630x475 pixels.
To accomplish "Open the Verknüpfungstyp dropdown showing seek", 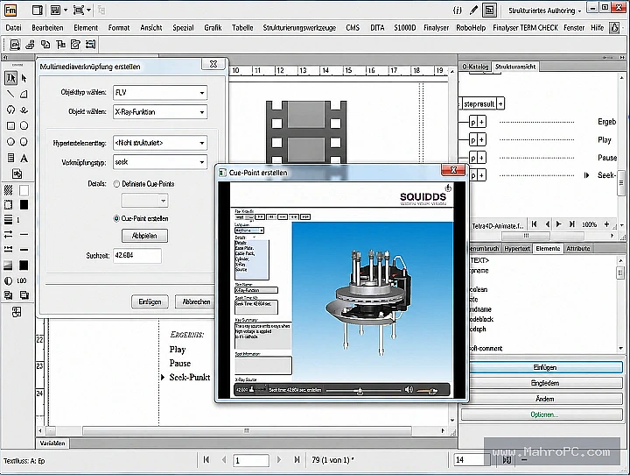I will (x=160, y=162).
